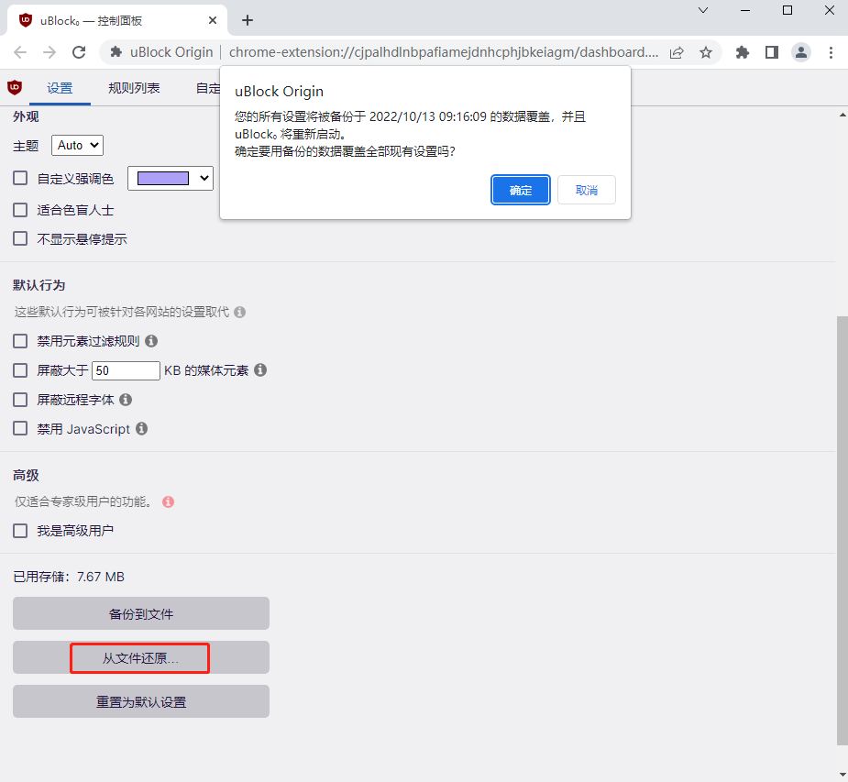This screenshot has height=782, width=848.
Task: Open the Chrome three-dot menu
Action: pyautogui.click(x=831, y=52)
